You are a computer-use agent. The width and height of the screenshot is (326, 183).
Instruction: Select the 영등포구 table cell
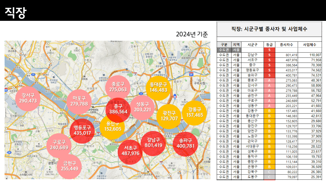click(x=252, y=70)
